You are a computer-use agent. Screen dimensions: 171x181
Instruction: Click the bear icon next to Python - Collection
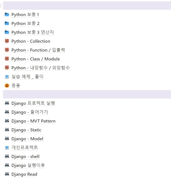pyautogui.click(x=7, y=41)
